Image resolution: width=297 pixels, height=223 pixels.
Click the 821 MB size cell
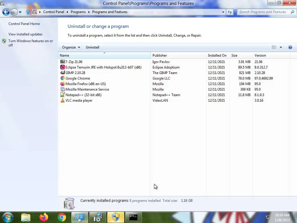245,73
